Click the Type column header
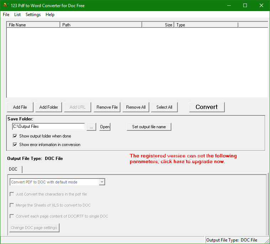The height and width of the screenshot is (244, 270). 206,25
